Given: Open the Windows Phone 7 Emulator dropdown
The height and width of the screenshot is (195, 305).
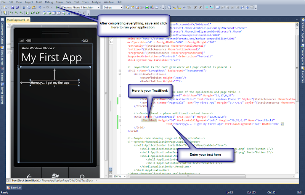Looking at the screenshot, I should [98, 7].
